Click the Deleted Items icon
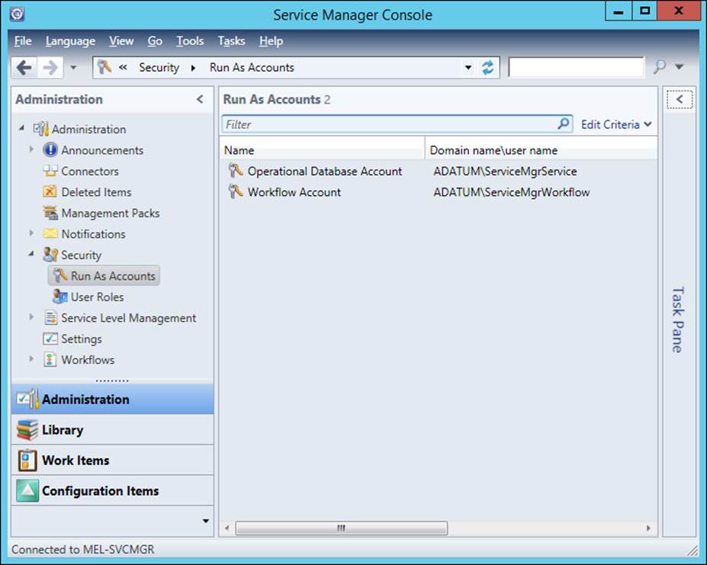The height and width of the screenshot is (565, 707). 50,191
